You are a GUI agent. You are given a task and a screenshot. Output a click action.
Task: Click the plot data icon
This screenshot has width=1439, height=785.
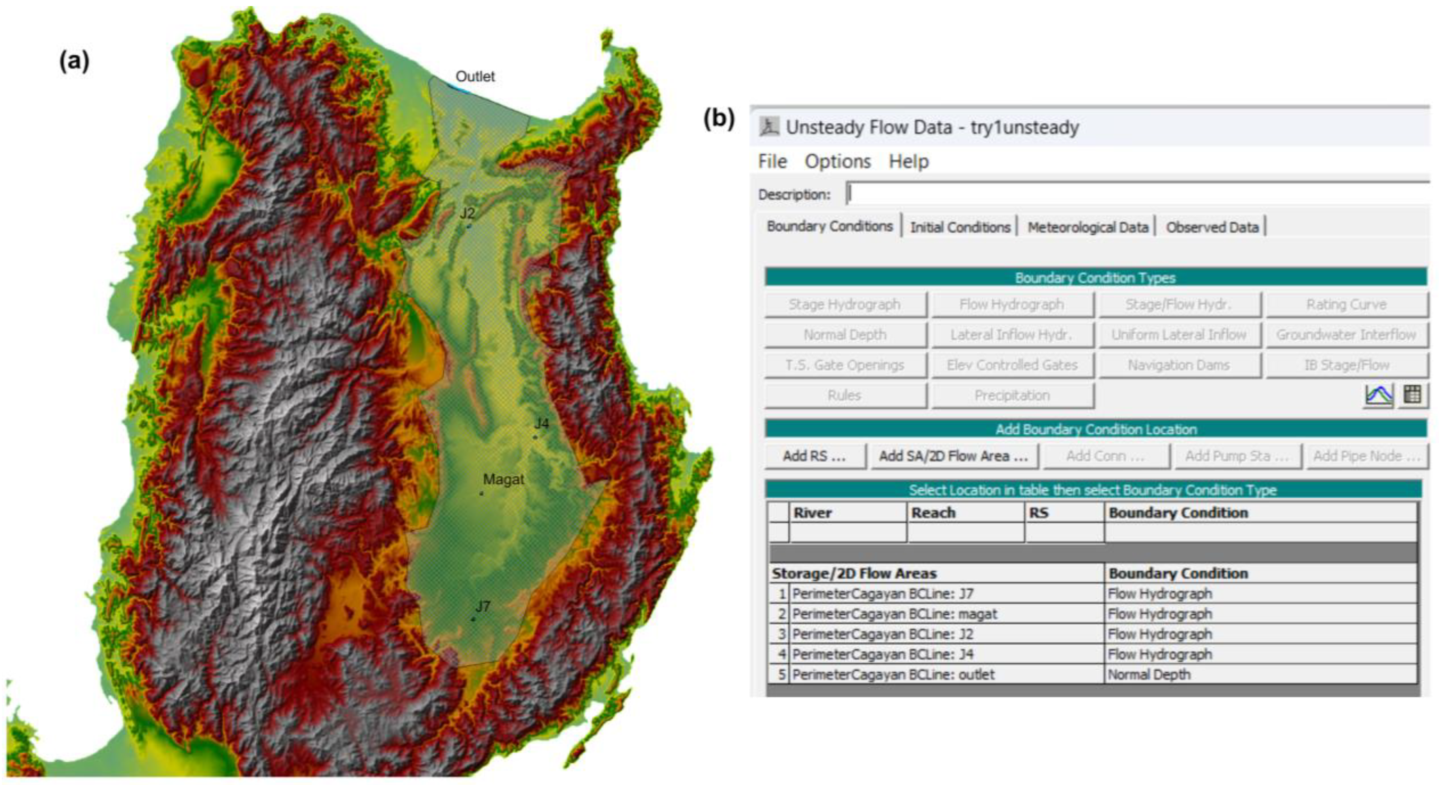click(x=1378, y=395)
